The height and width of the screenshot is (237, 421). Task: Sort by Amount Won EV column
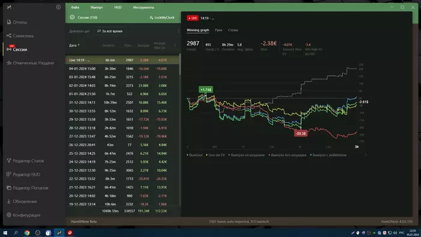coord(159,45)
